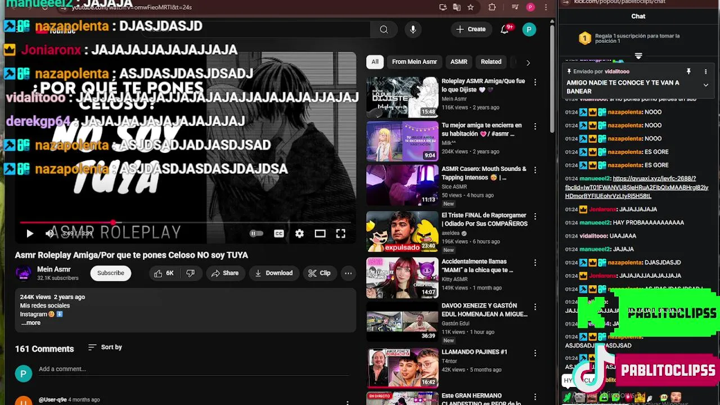Click install app icon in address bar

click(x=443, y=7)
